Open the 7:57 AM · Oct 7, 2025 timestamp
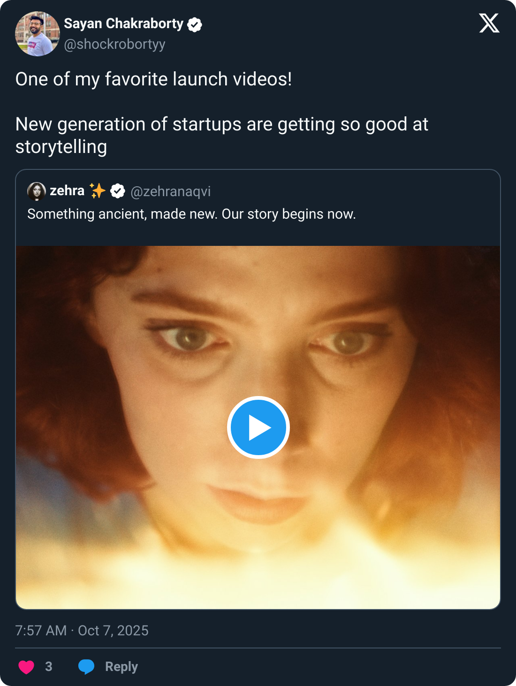The width and height of the screenshot is (516, 686). point(82,630)
